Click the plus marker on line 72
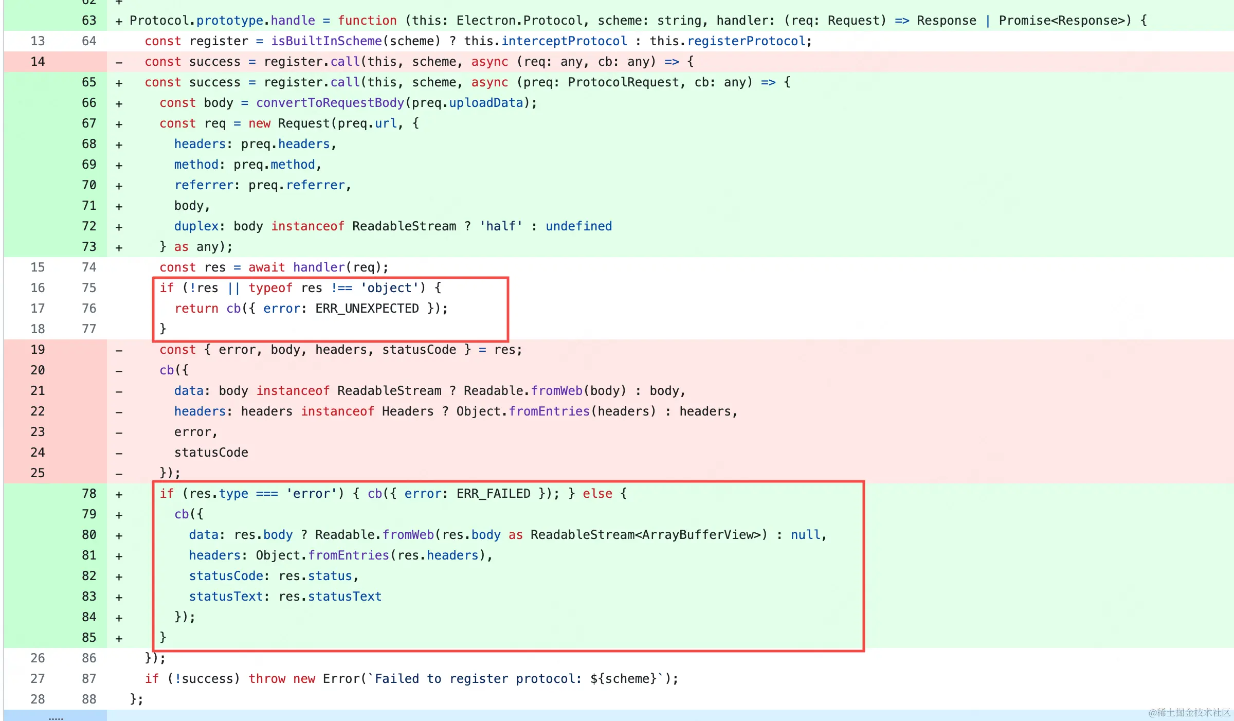 [x=119, y=227]
